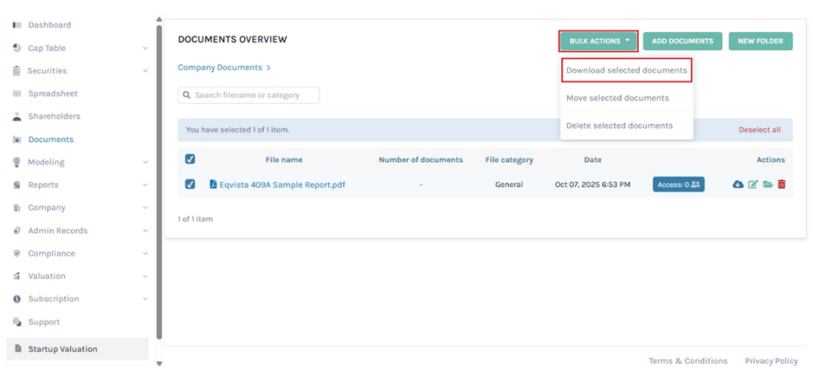The width and height of the screenshot is (813, 376).
Task: Click the Add Documents button
Action: coord(682,41)
